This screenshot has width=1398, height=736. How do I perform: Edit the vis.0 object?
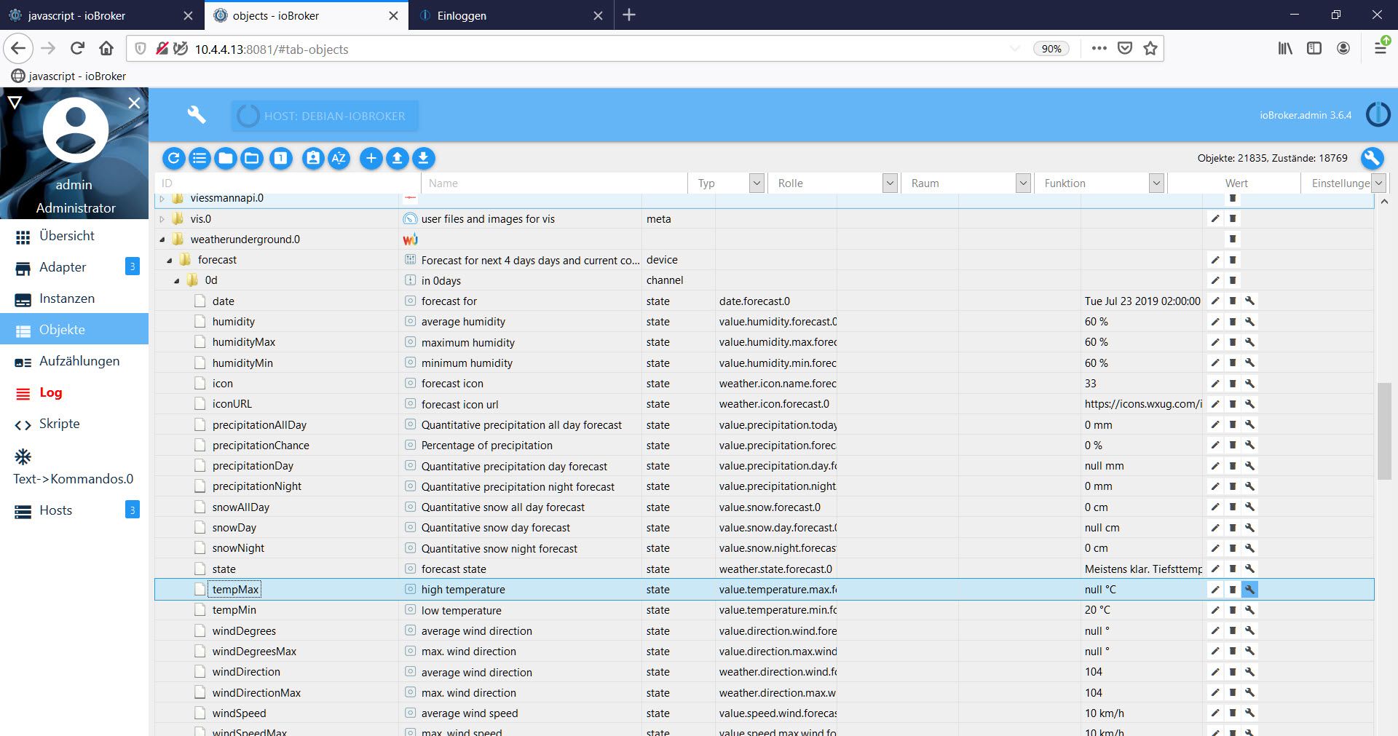pos(1215,218)
